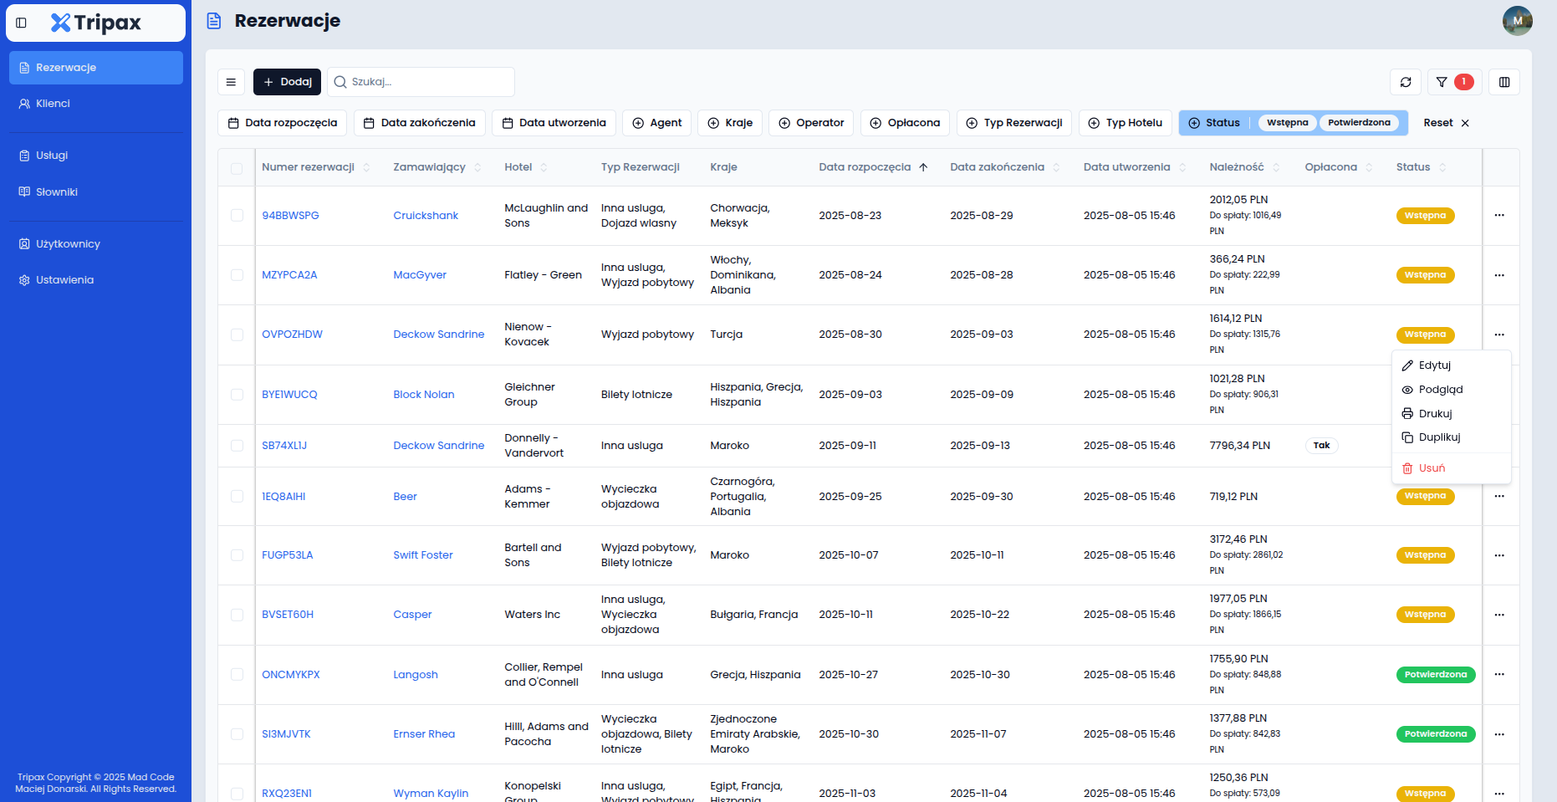Click the refresh icon in the toolbar
The height and width of the screenshot is (802, 1557).
pos(1406,82)
